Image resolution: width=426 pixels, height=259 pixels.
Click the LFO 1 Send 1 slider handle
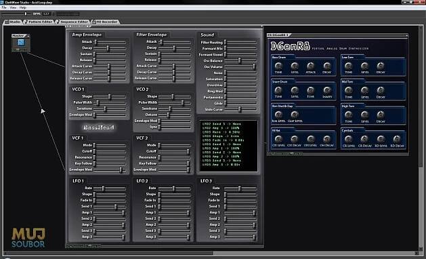(x=115, y=207)
